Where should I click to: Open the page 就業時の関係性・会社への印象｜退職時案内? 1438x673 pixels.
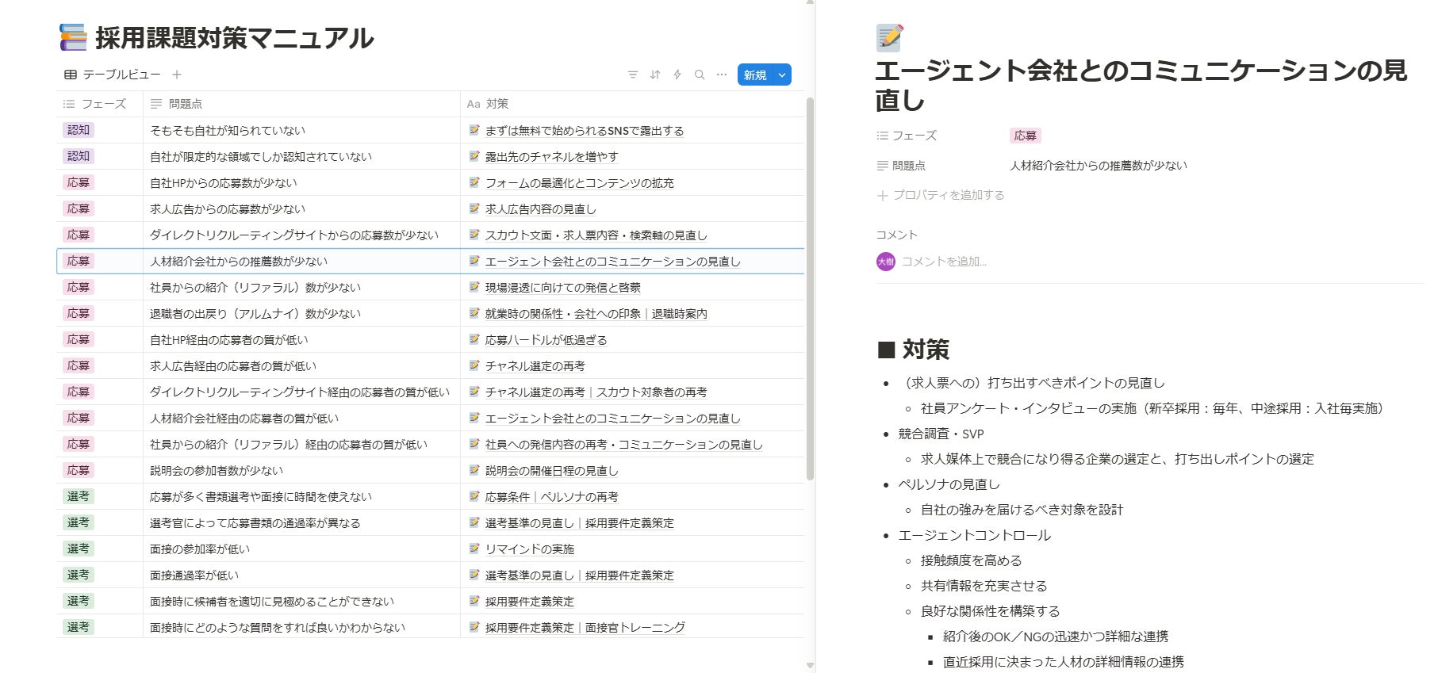click(x=596, y=314)
